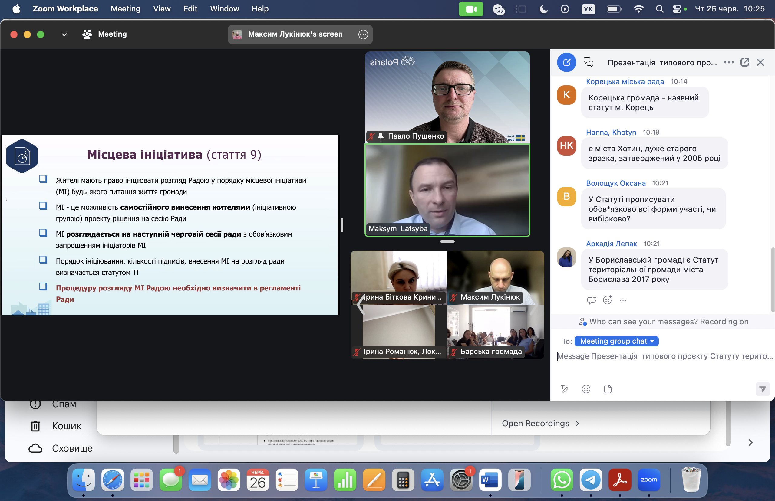Screen dimensions: 775x501
Task: Toggle Do Not Disturb moon icon
Action: click(543, 9)
